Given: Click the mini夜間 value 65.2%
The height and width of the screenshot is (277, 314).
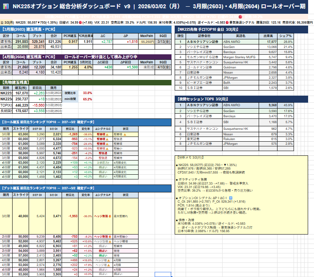Looking at the screenshot, I should (x=86, y=99).
